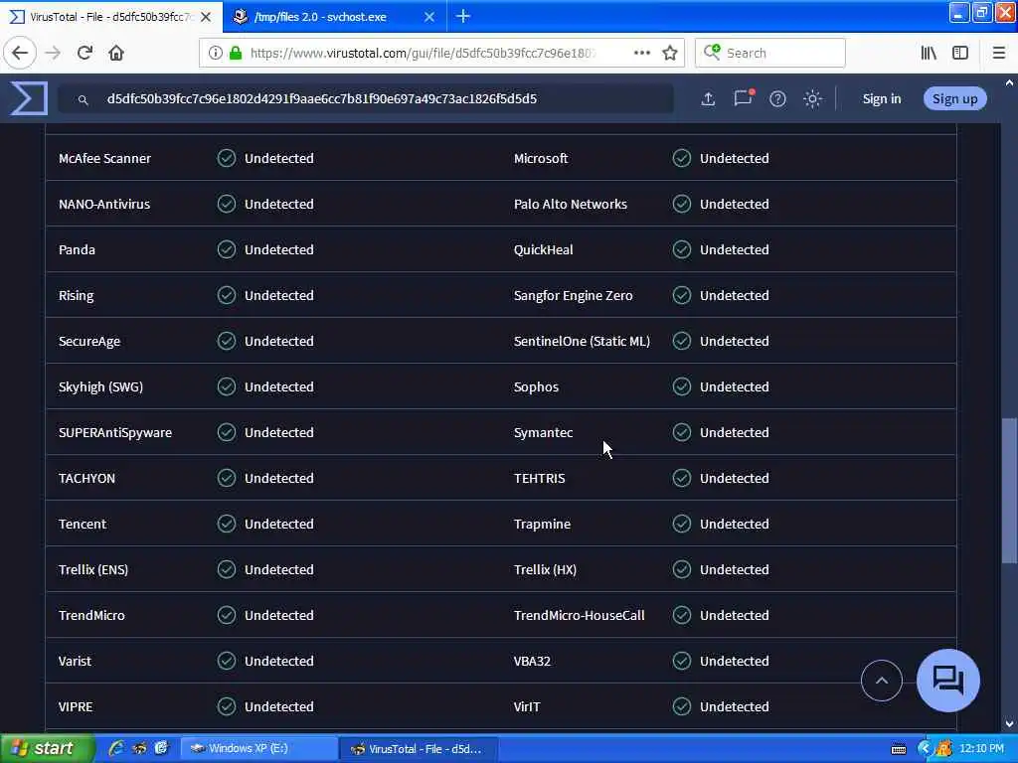1018x763 pixels.
Task: Go back with browser back arrow
Action: coord(20,54)
